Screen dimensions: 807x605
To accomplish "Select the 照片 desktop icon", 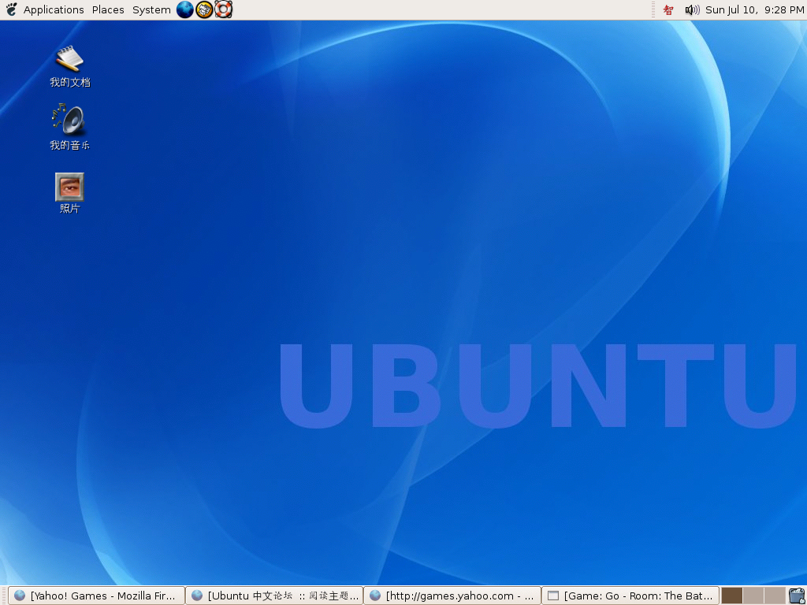I will [x=69, y=193].
